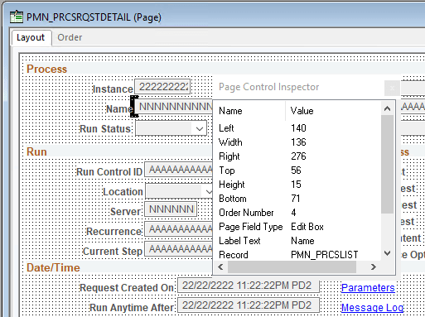
Task: Close the Page Control Inspector
Action: 392,89
